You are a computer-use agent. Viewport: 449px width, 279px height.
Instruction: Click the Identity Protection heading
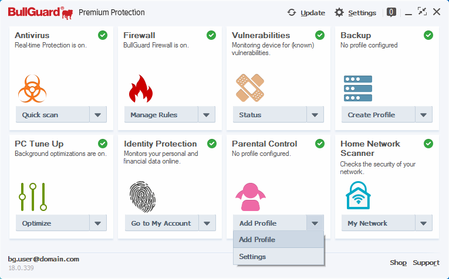pos(160,144)
